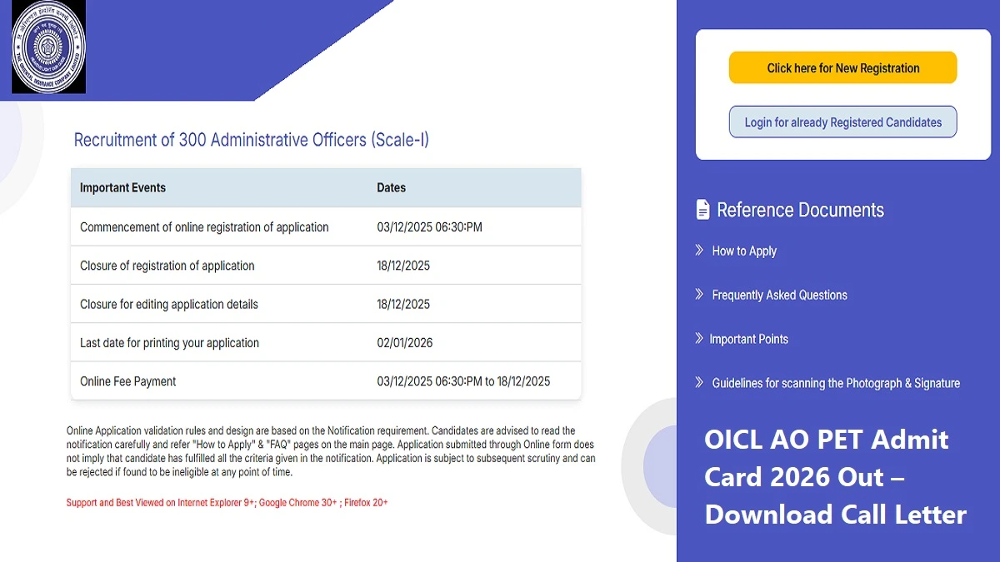Screen dimensions: 1000x562
Task: Open Login for already Registered Candidates
Action: pyautogui.click(x=842, y=122)
